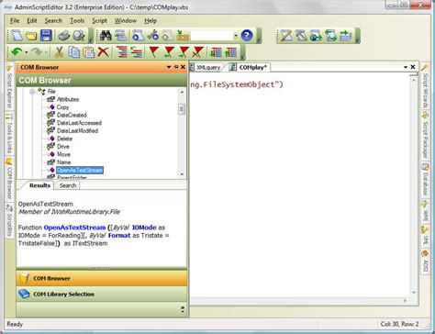
Task: Find text using the binoculars icon
Action: [106, 36]
